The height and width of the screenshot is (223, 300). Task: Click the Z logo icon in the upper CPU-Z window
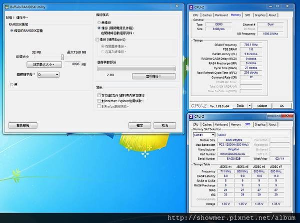pos(191,8)
